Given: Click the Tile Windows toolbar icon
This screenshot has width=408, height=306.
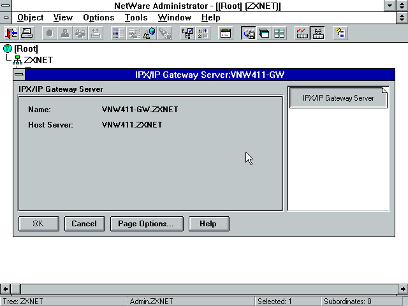Looking at the screenshot, I should pos(279,33).
